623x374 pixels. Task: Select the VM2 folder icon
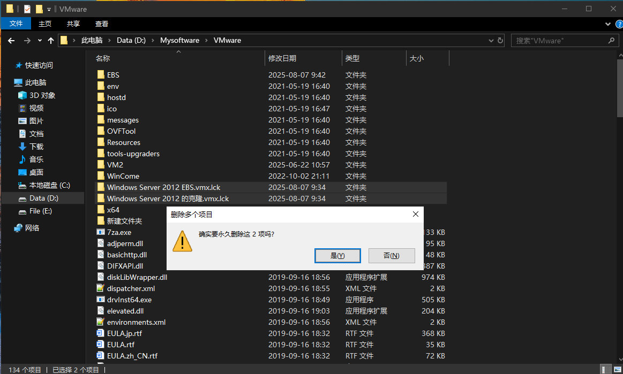pos(101,165)
